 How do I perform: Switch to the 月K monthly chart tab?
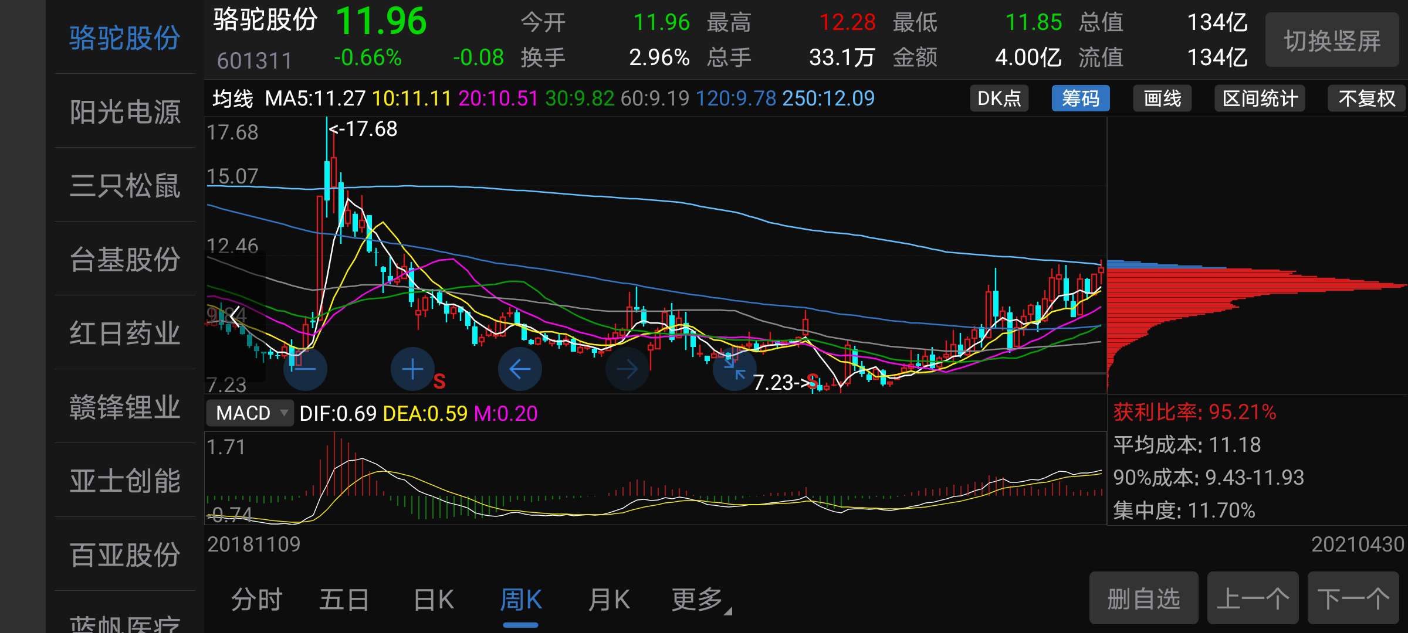point(608,600)
